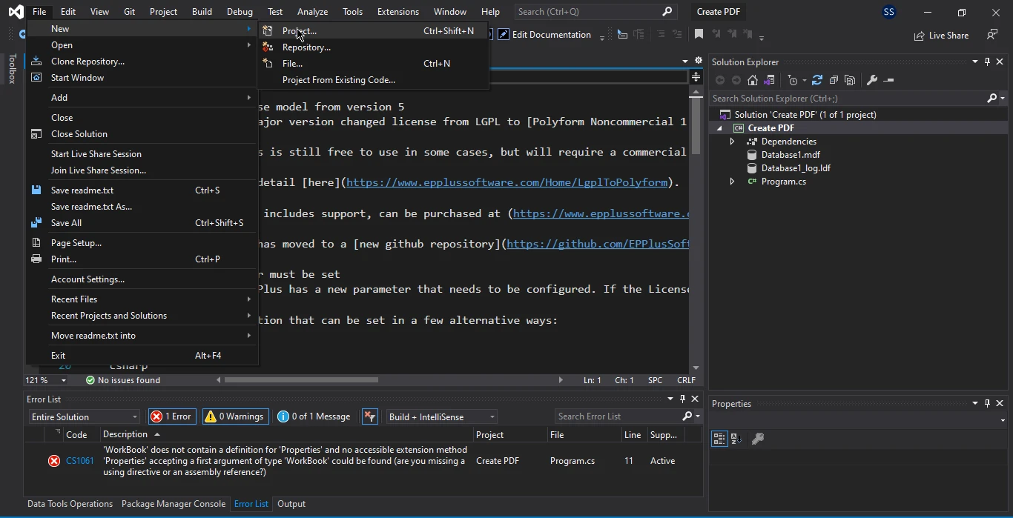
Task: Expand the Dependencies tree node
Action: click(732, 142)
